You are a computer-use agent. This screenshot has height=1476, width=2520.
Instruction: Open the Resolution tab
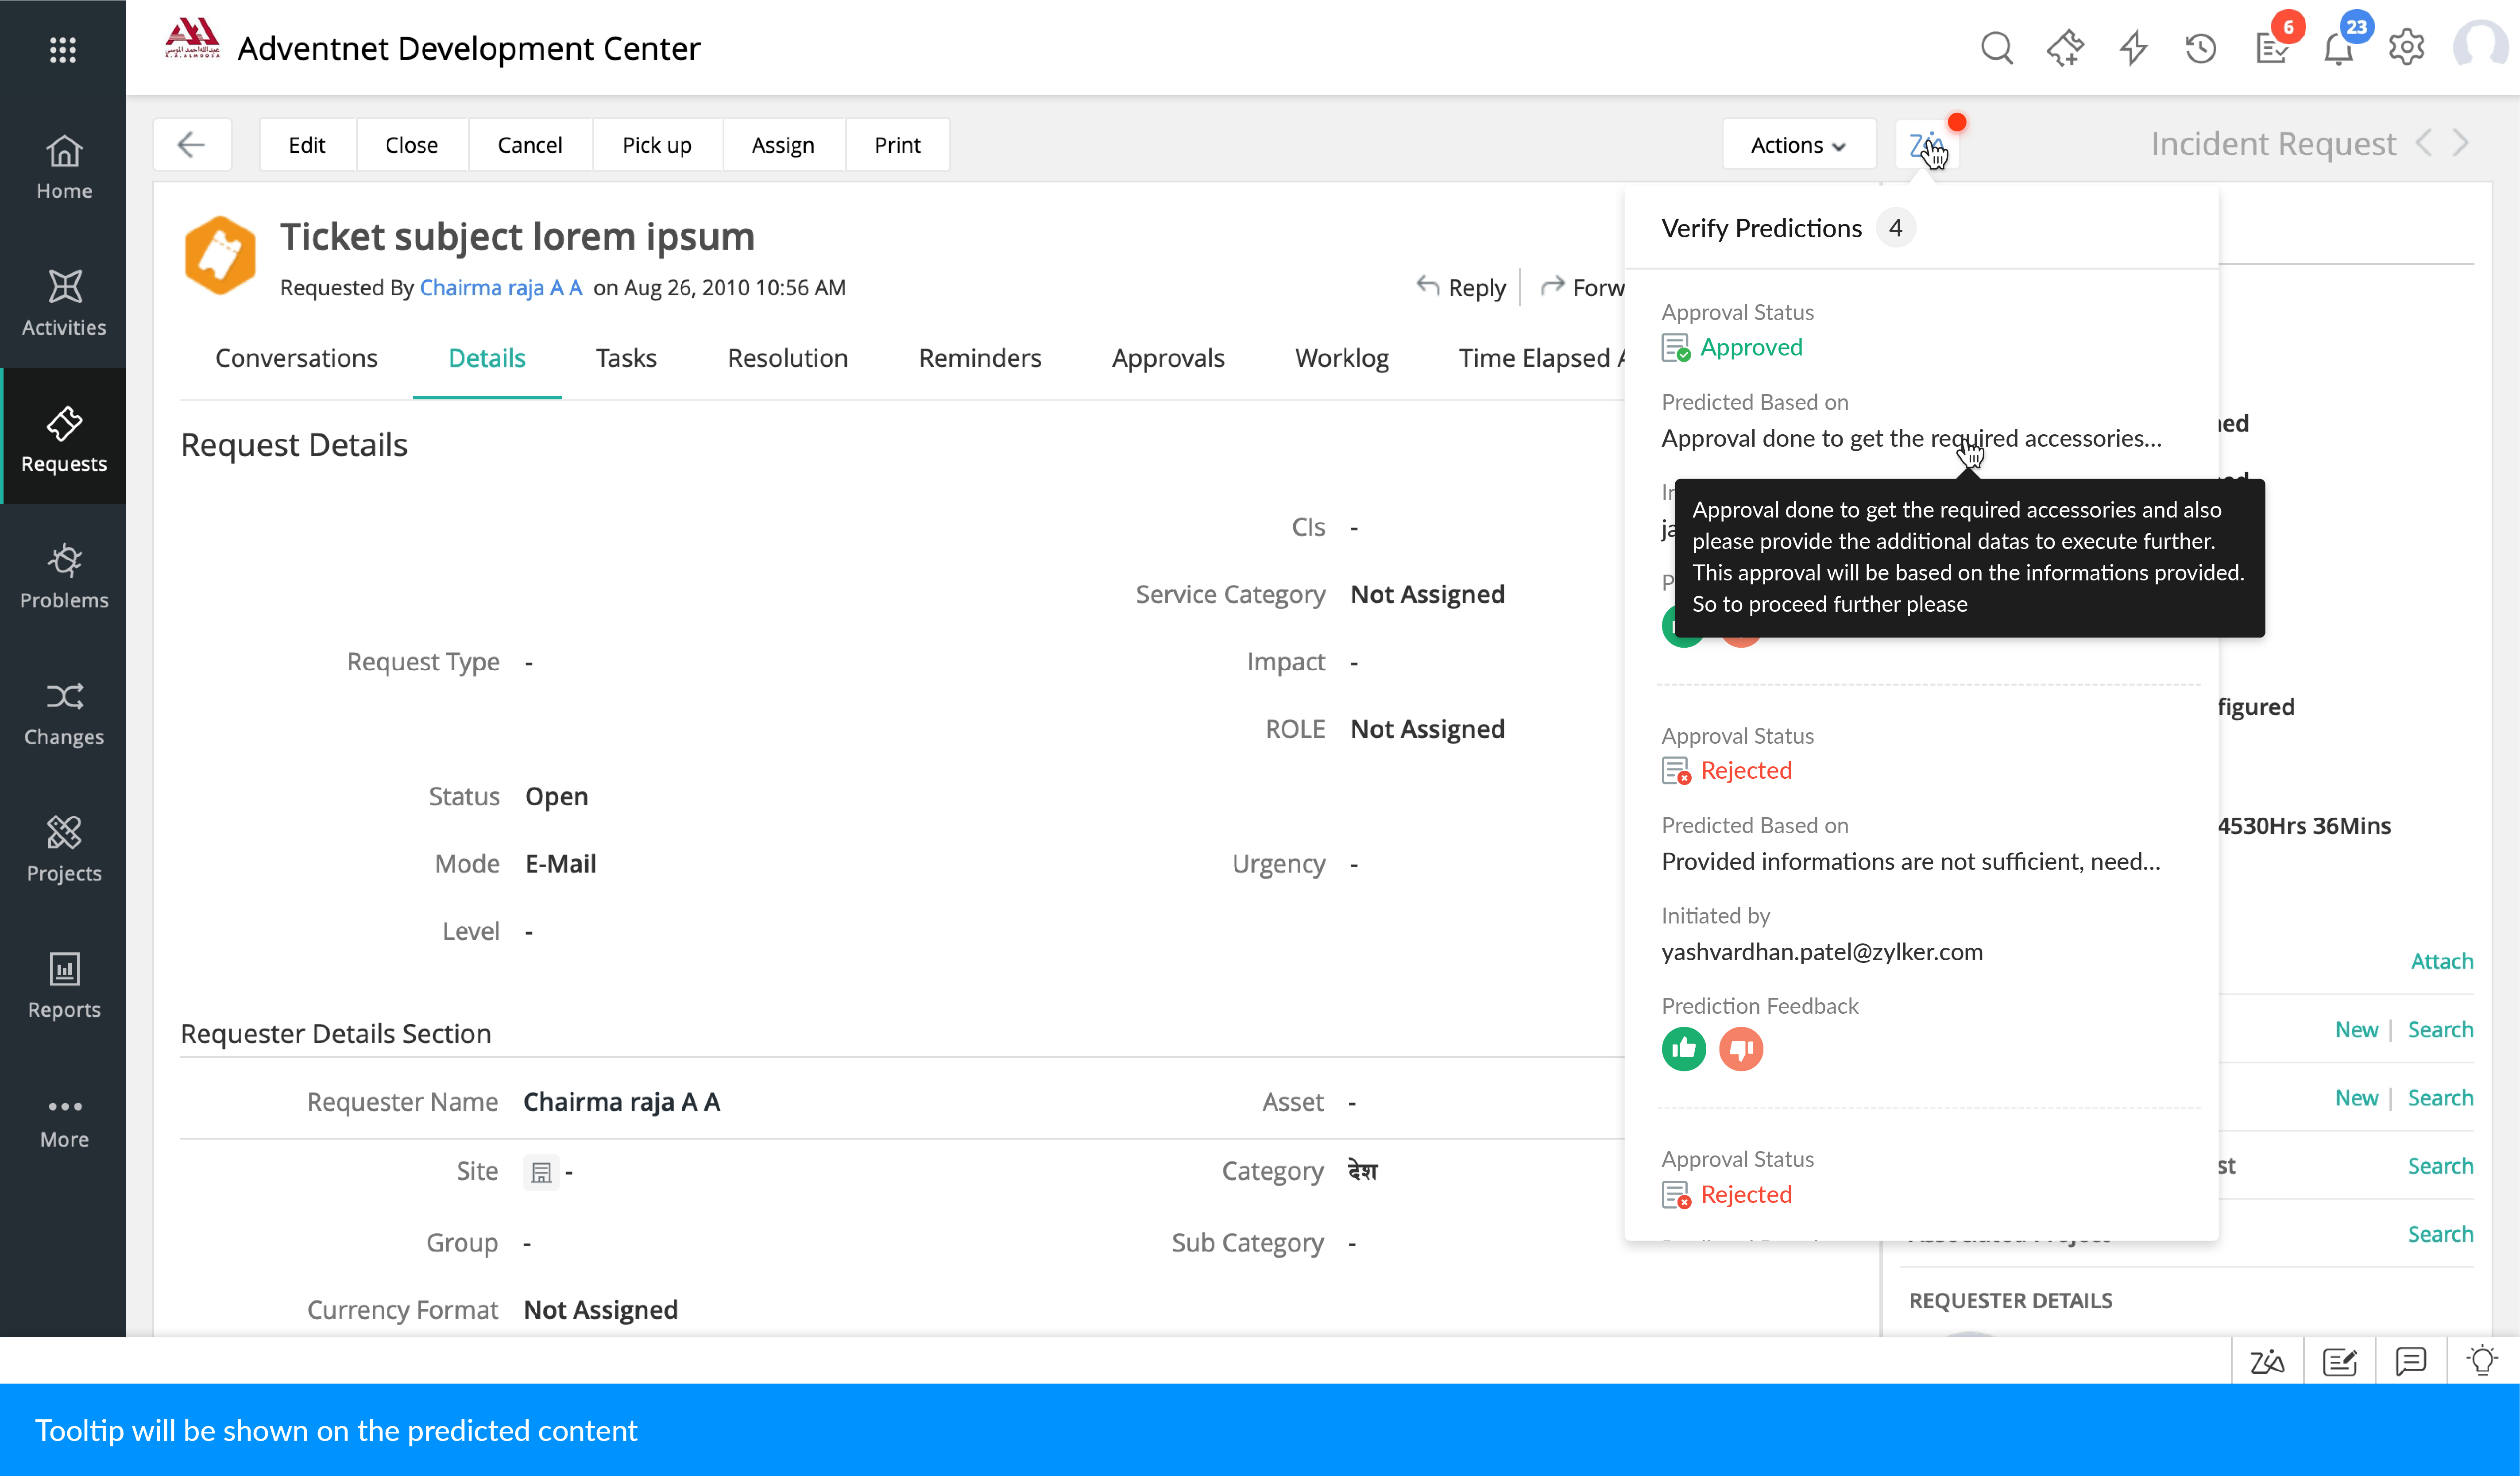pyautogui.click(x=788, y=358)
